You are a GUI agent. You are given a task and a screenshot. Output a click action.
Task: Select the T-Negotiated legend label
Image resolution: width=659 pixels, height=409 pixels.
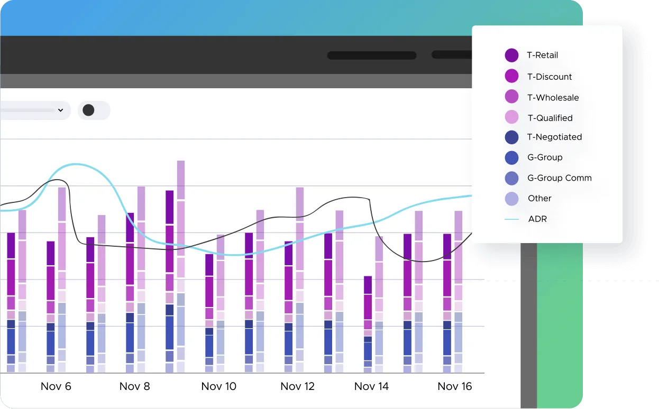tap(554, 137)
